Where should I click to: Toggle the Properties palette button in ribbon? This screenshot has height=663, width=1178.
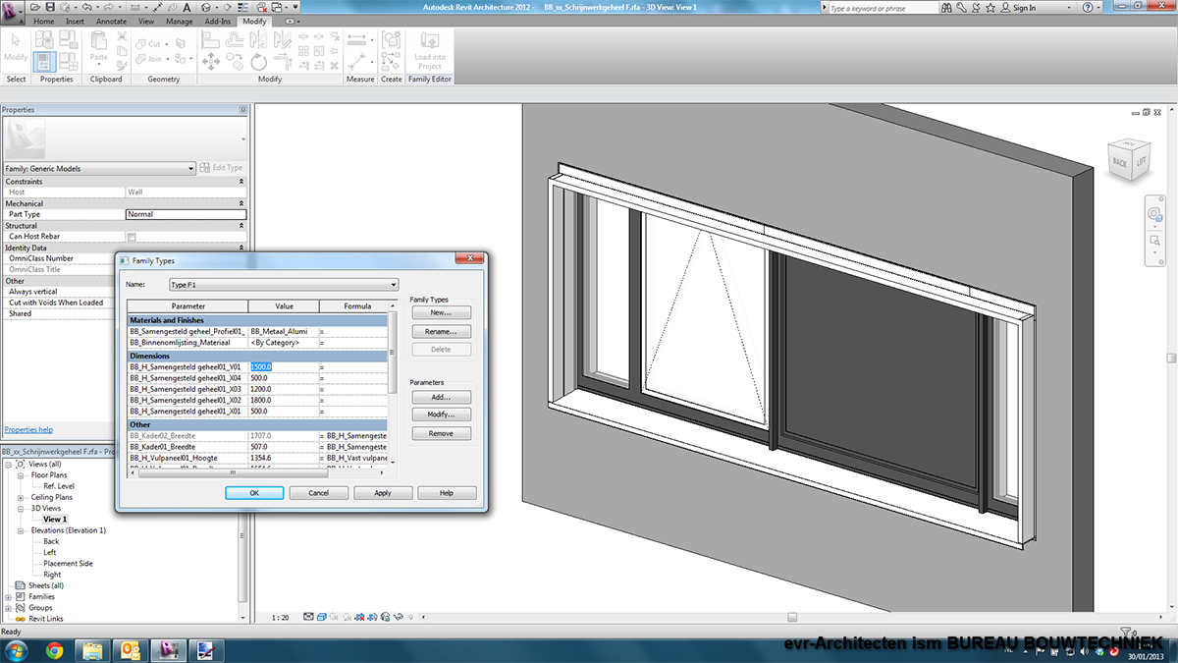coord(45,63)
